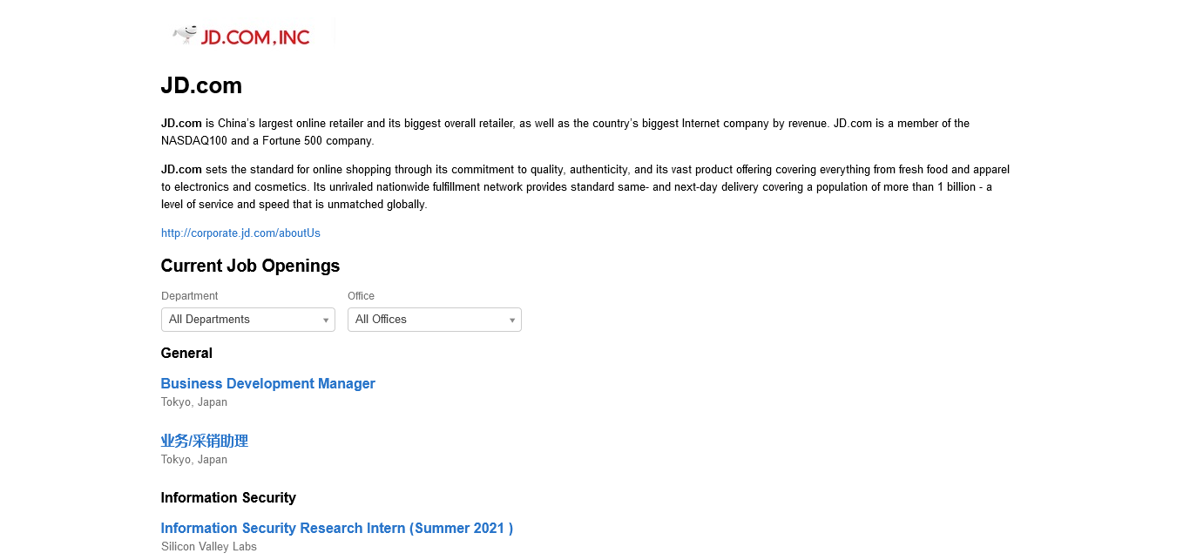Click the paragraph mentioning NASDAQ100 and Fortune 500
This screenshot has height=560, width=1190.
tap(565, 132)
